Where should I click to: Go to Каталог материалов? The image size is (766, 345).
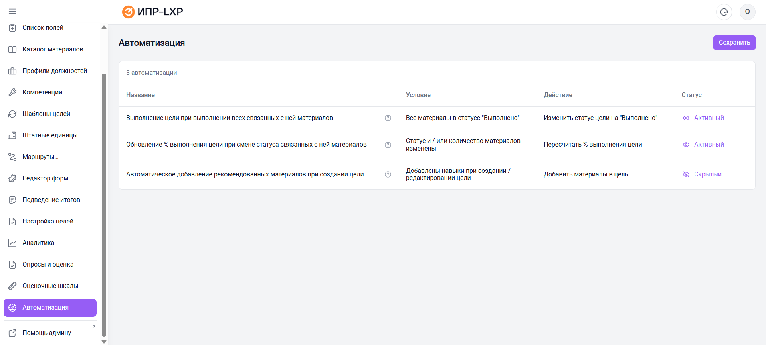(x=53, y=49)
